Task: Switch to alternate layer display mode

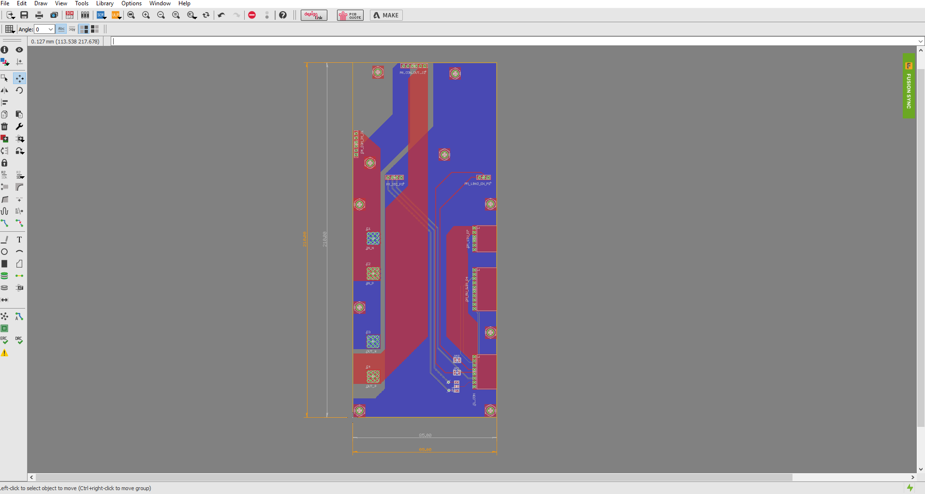Action: tap(94, 29)
